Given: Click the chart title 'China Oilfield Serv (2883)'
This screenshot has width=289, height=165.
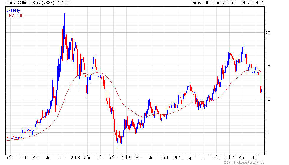Looking at the screenshot, I should (x=29, y=3).
